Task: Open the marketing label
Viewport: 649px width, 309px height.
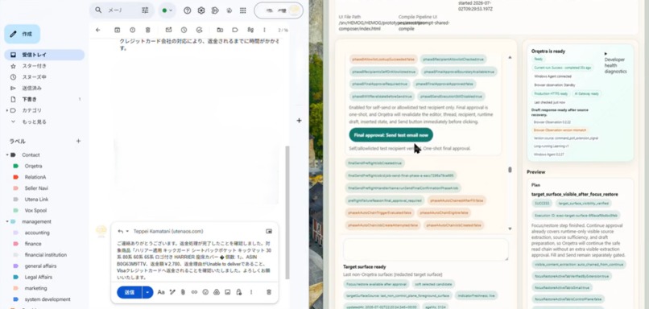Action: pos(35,288)
